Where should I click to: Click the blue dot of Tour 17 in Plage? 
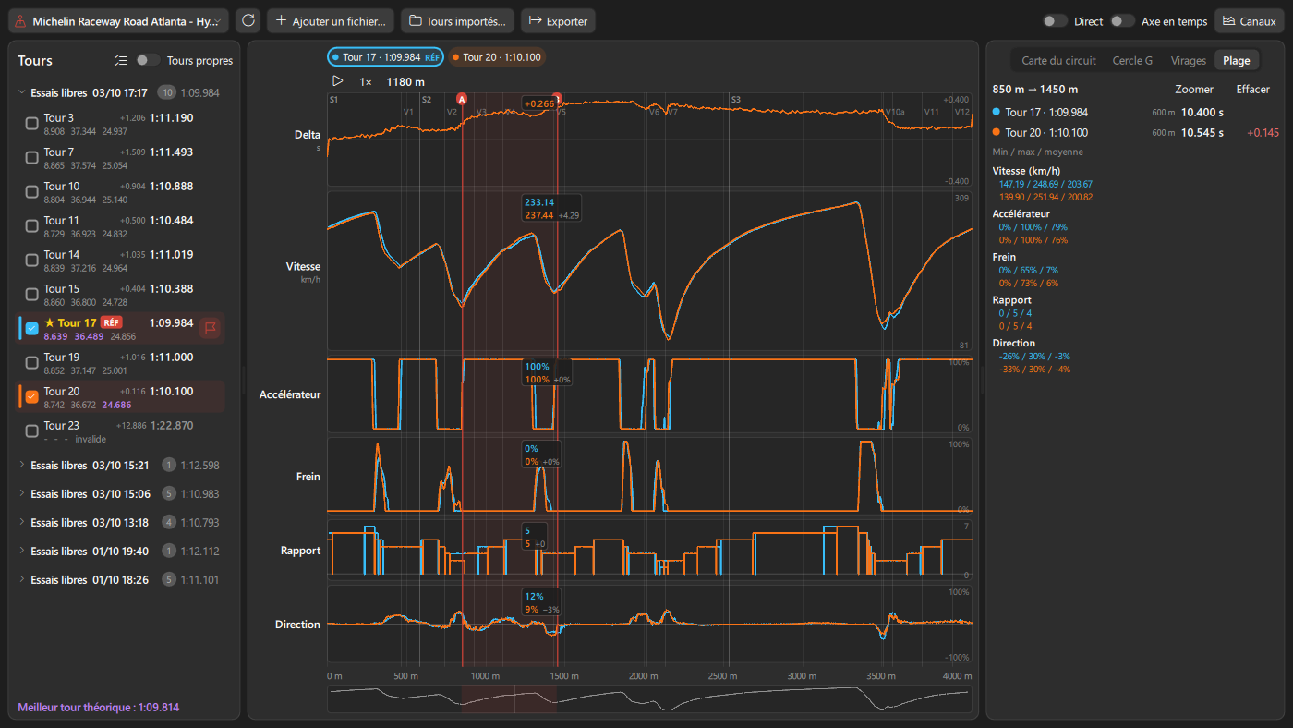click(x=997, y=112)
